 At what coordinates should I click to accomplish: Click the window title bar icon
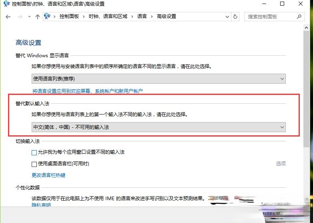pos(6,4)
